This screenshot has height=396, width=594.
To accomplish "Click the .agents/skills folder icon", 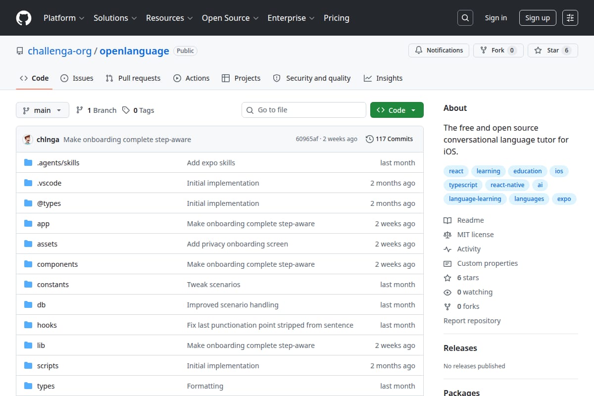I will [28, 163].
